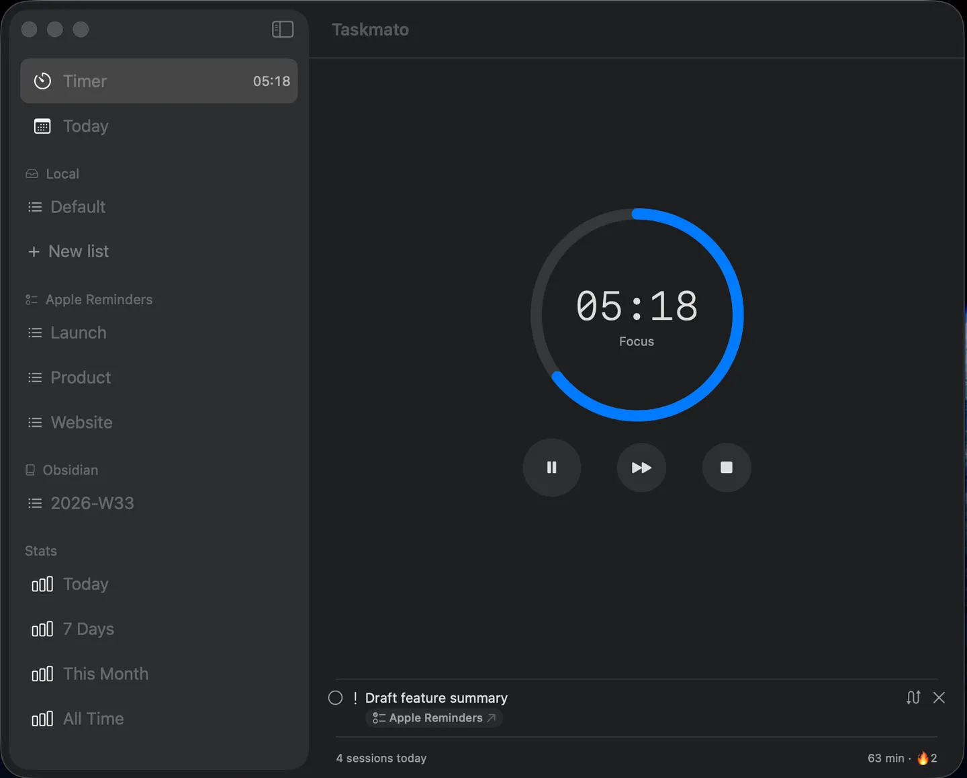Viewport: 967px width, 778px height.
Task: Open the Website reminders list
Action: 159,423
